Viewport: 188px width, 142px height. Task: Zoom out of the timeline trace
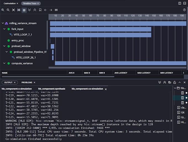tap(8, 10)
